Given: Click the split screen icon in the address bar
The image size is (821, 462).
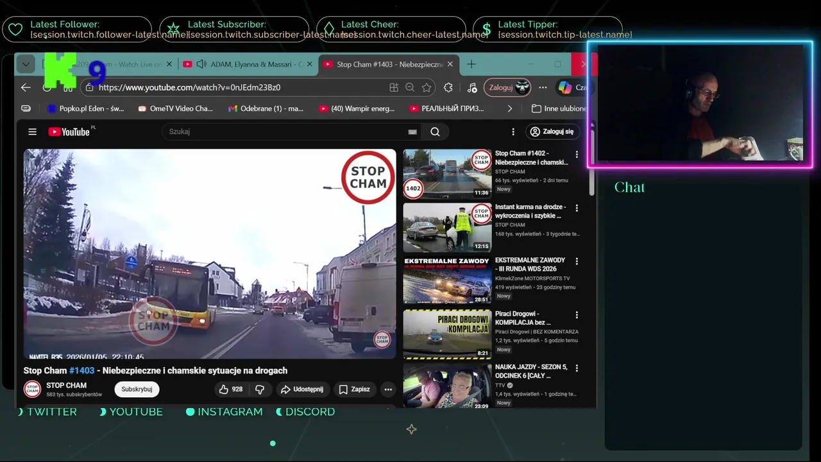Looking at the screenshot, I should pyautogui.click(x=394, y=87).
